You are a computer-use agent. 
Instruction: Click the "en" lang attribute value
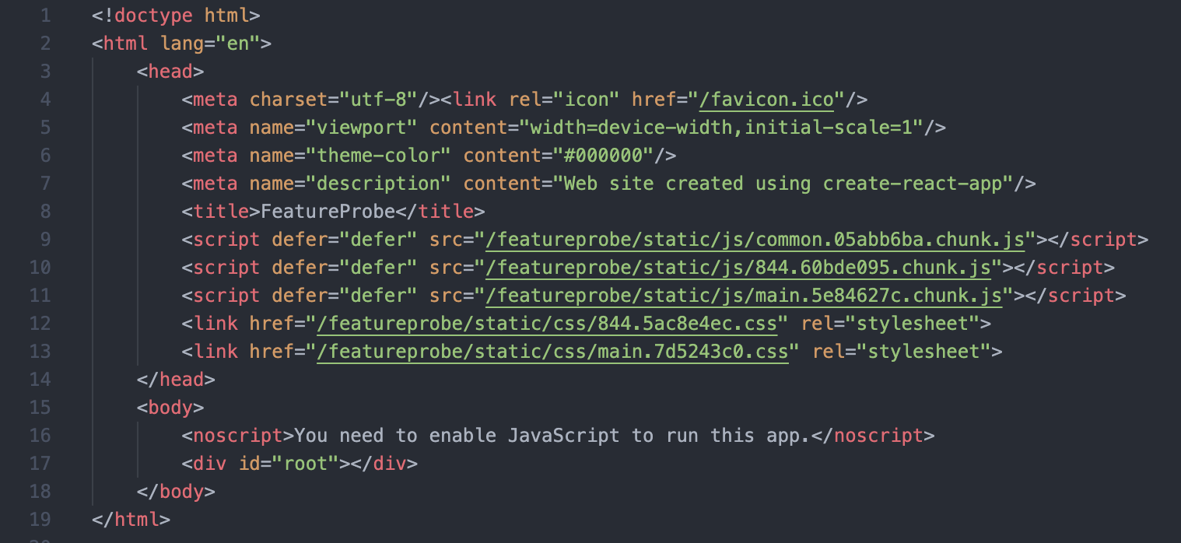pyautogui.click(x=237, y=44)
